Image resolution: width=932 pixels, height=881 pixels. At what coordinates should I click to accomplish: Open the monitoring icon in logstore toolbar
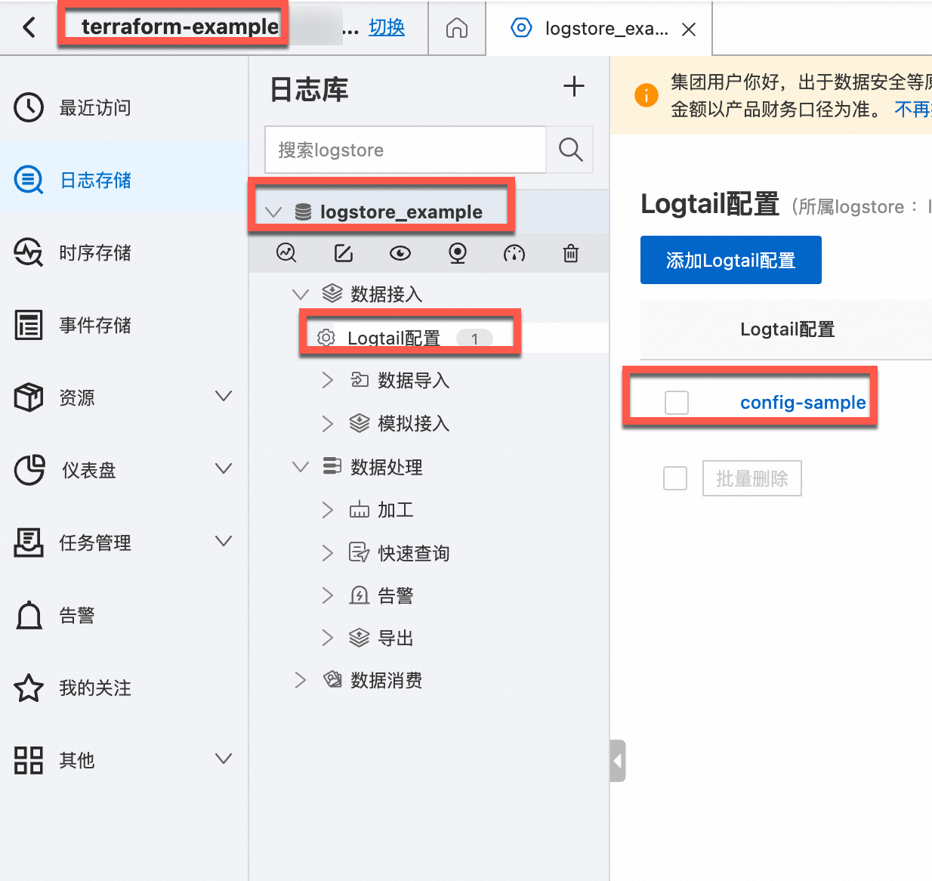pos(457,253)
